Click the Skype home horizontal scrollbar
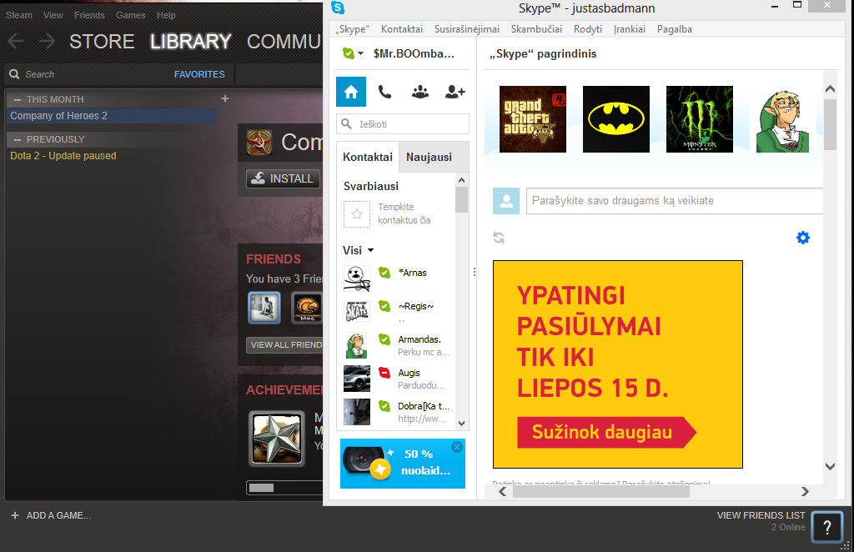Screen dimensions: 854x552 [x=600, y=492]
